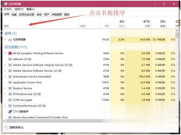Click the horizontal scrollbar thumb

pyautogui.click(x=54, y=121)
